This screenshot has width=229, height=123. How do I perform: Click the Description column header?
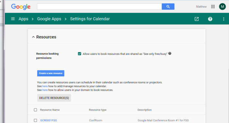pyautogui.click(x=145, y=110)
